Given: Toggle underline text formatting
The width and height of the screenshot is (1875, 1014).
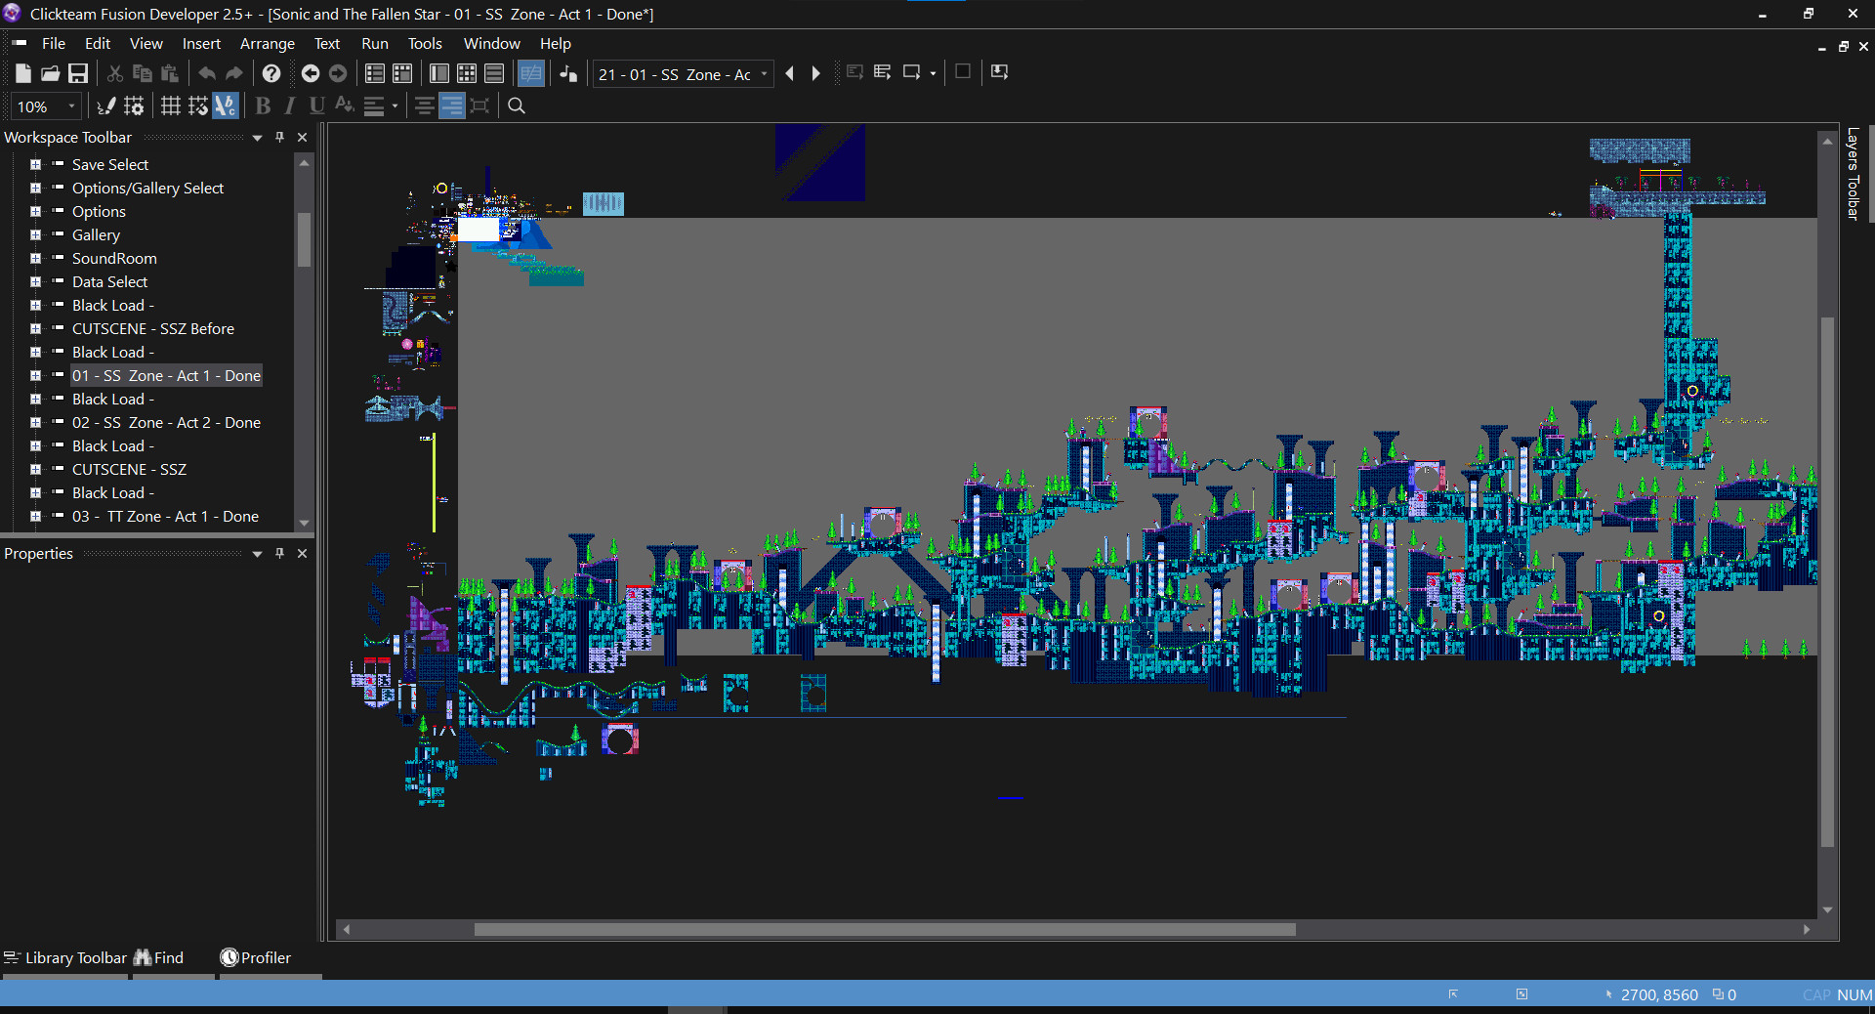Looking at the screenshot, I should (315, 106).
